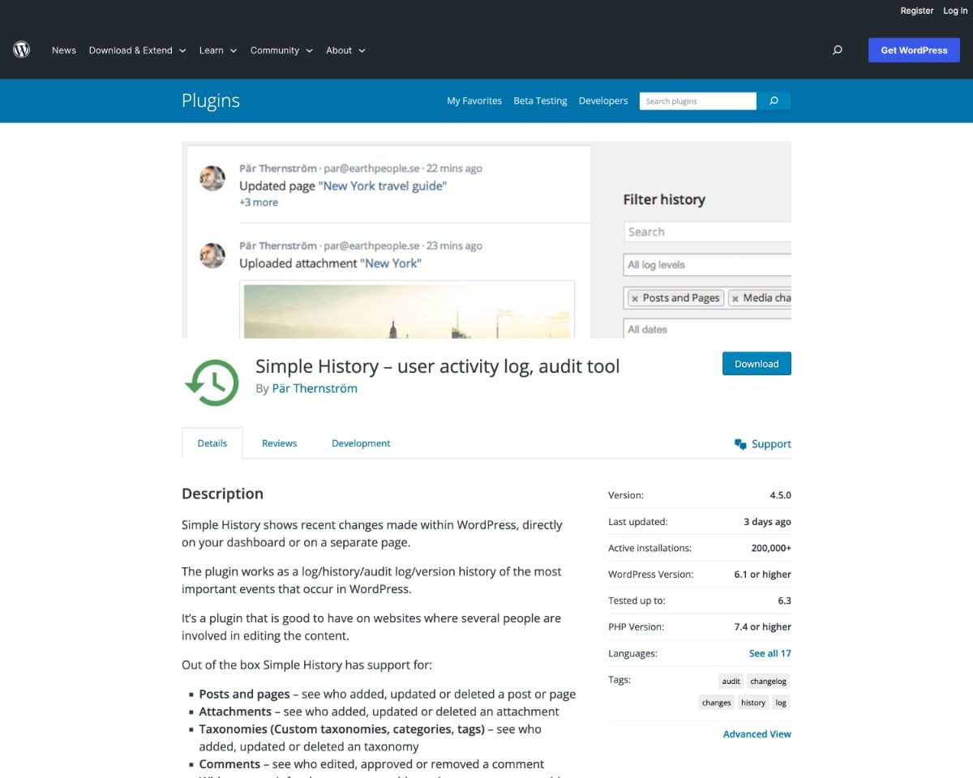
Task: Switch to the Reviews tab
Action: coord(279,443)
